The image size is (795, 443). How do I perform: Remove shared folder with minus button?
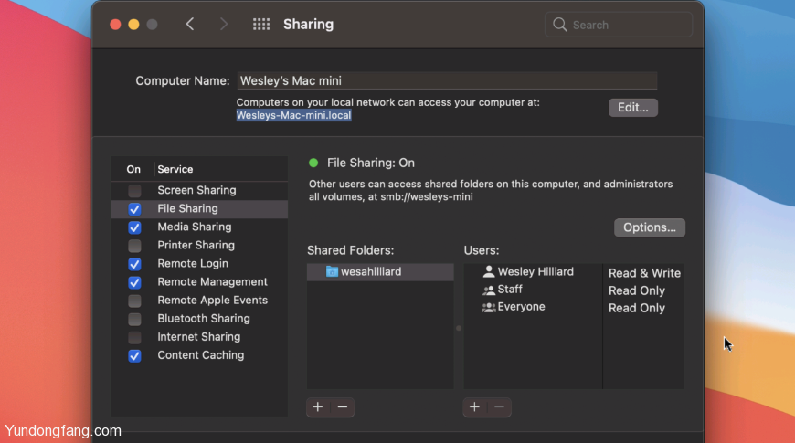point(343,407)
